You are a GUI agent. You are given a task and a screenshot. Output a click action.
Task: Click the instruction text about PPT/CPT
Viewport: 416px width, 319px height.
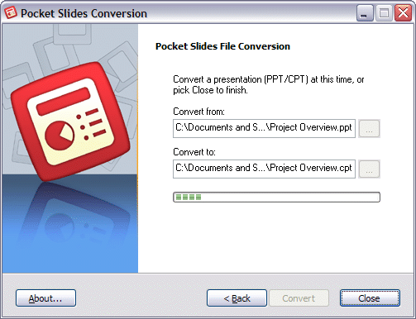click(x=269, y=84)
